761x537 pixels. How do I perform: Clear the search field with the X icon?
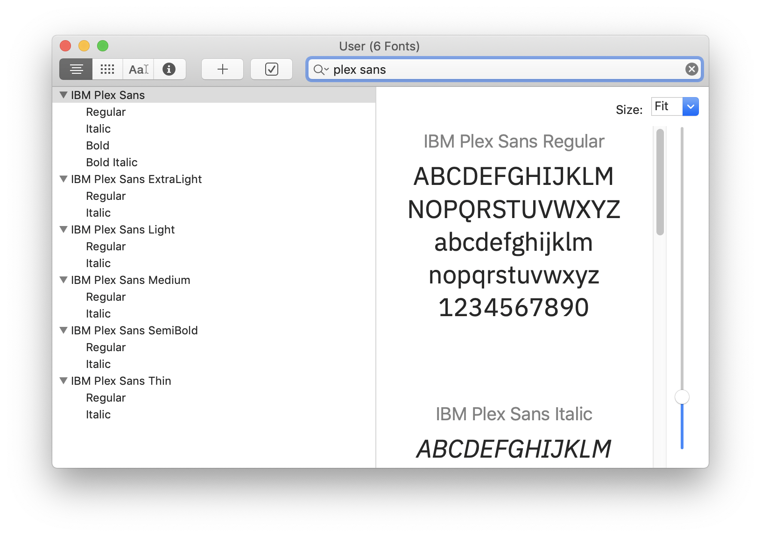tap(691, 69)
